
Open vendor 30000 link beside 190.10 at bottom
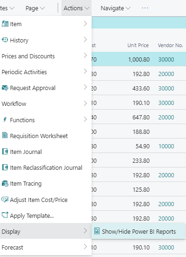[x=166, y=248]
